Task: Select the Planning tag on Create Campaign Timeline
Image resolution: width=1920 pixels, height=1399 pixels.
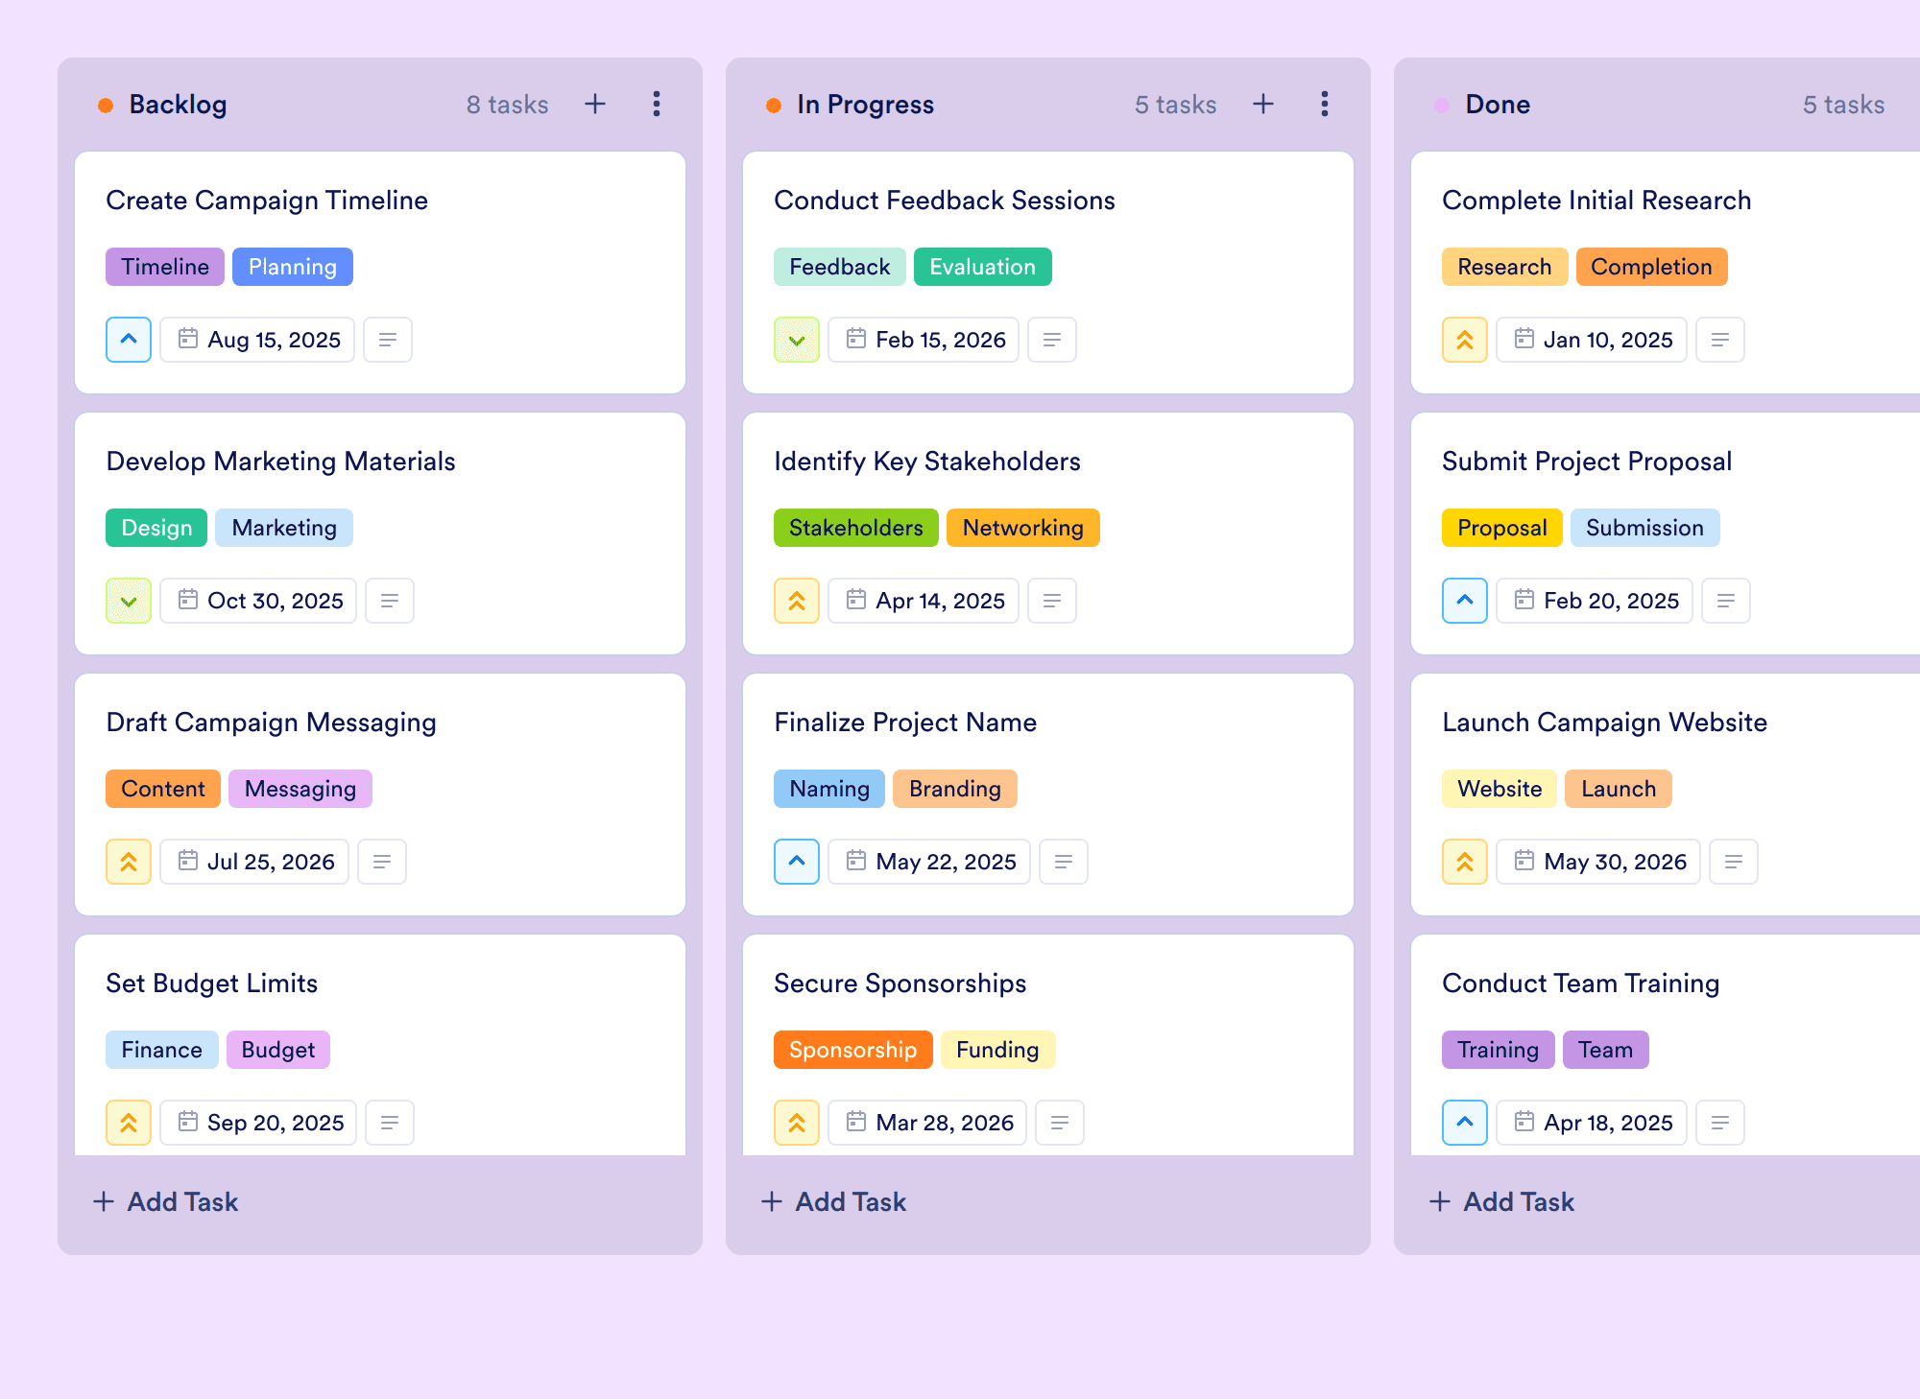Action: click(x=293, y=267)
